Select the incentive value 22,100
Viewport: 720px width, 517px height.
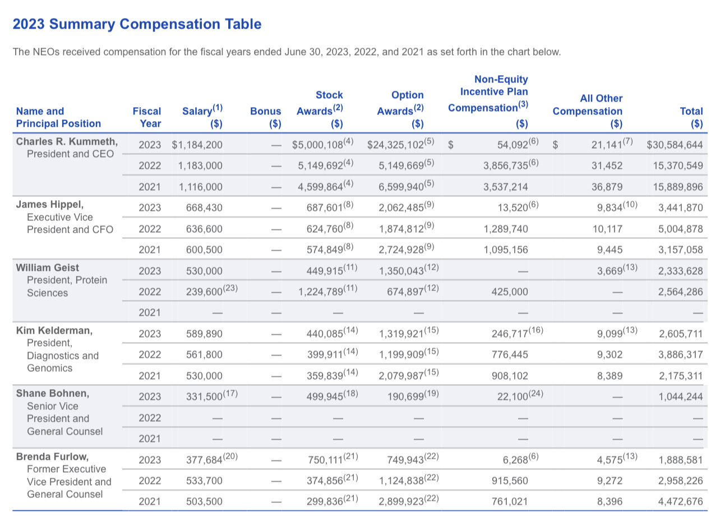point(513,396)
